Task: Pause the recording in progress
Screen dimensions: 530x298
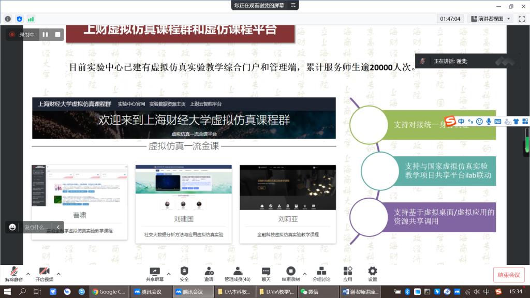Action: pos(46,35)
